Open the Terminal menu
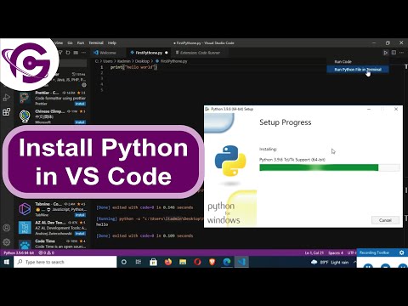 click(x=96, y=42)
